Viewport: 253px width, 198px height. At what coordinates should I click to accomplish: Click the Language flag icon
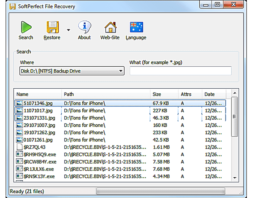[x=136, y=27]
